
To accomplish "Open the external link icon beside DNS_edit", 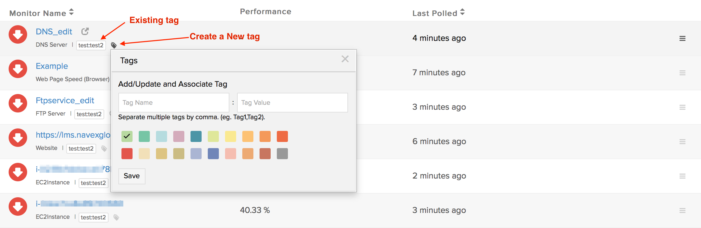I will (x=85, y=31).
